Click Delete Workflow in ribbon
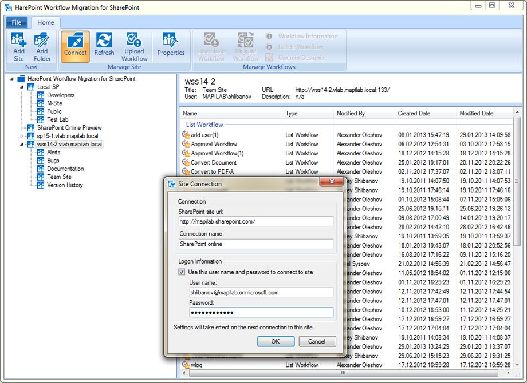The width and height of the screenshot is (527, 383). click(301, 47)
